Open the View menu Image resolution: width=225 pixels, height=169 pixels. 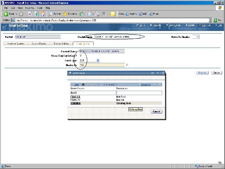point(20,8)
